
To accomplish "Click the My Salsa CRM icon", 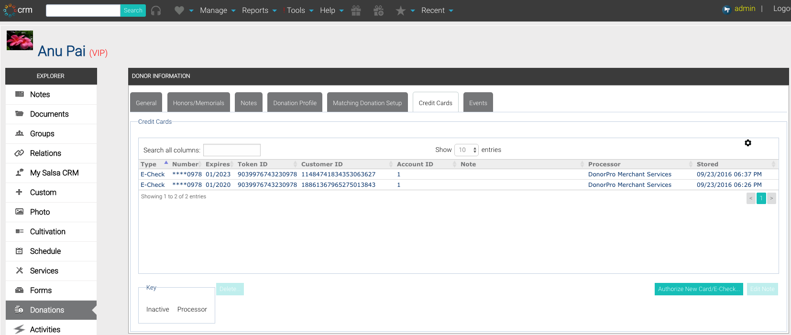I will click(20, 173).
